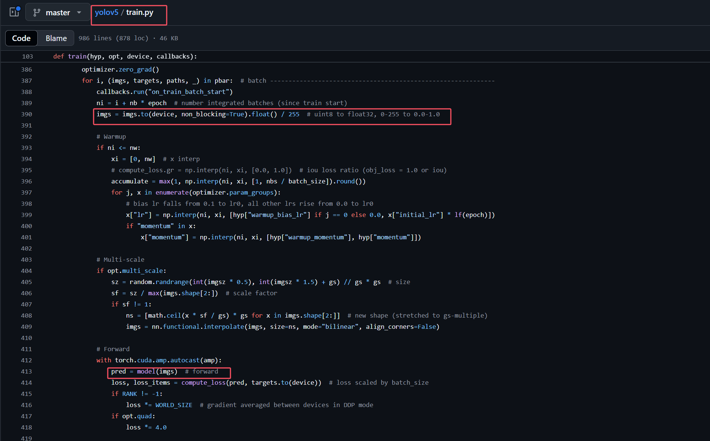Switch to the Blame tab
Image resolution: width=710 pixels, height=441 pixels.
56,38
